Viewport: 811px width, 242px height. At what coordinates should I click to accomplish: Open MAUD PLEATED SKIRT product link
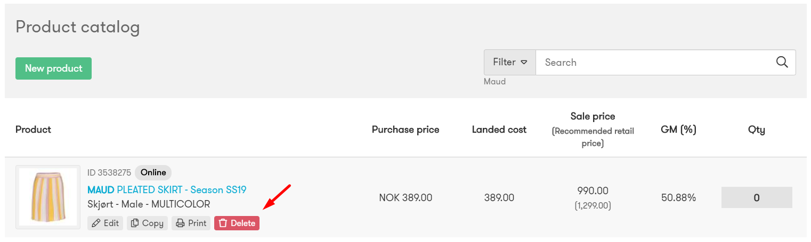click(x=167, y=189)
